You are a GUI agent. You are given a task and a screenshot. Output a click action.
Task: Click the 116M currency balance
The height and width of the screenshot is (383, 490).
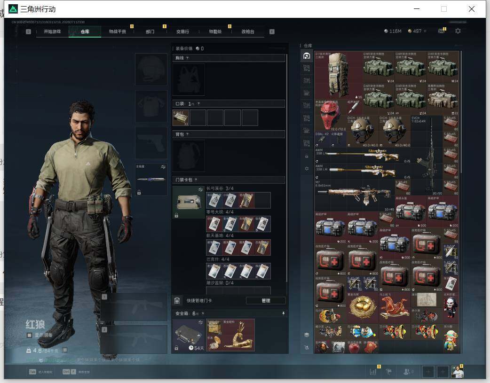point(393,31)
